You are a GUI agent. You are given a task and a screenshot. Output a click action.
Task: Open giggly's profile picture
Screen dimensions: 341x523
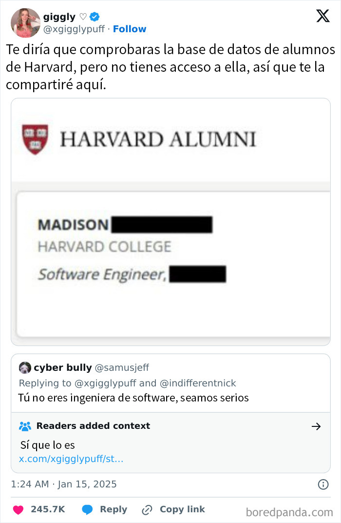(x=25, y=22)
